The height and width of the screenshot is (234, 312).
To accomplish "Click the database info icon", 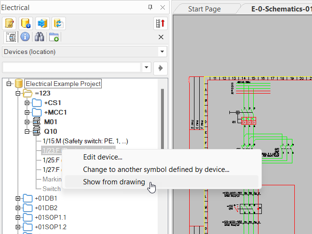I will [x=26, y=23].
